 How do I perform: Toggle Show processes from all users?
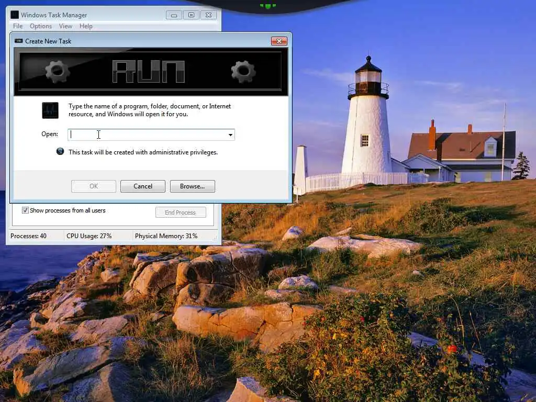25,210
